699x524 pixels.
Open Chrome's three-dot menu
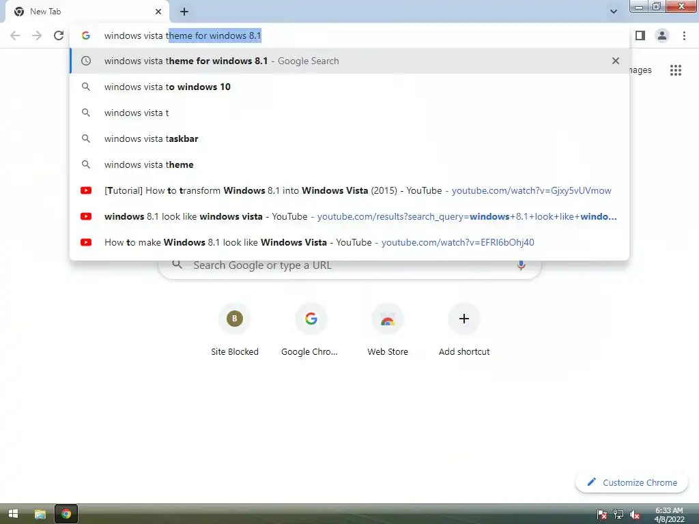(x=684, y=35)
